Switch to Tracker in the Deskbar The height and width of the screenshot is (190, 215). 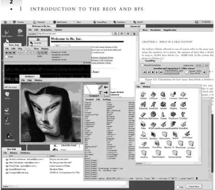coord(19,22)
